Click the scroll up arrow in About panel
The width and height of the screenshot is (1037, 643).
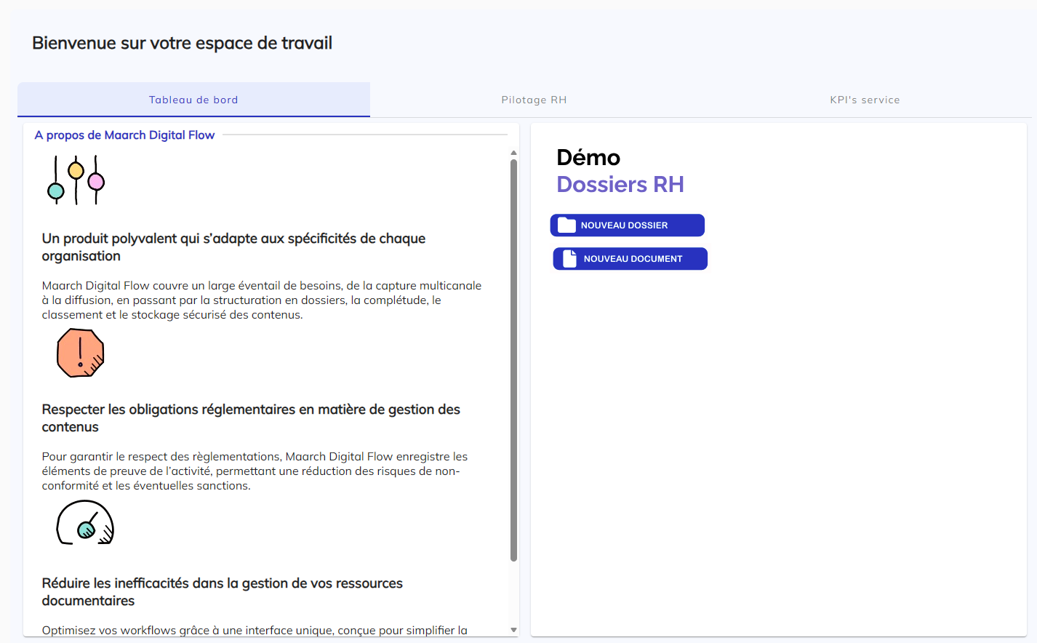point(513,153)
